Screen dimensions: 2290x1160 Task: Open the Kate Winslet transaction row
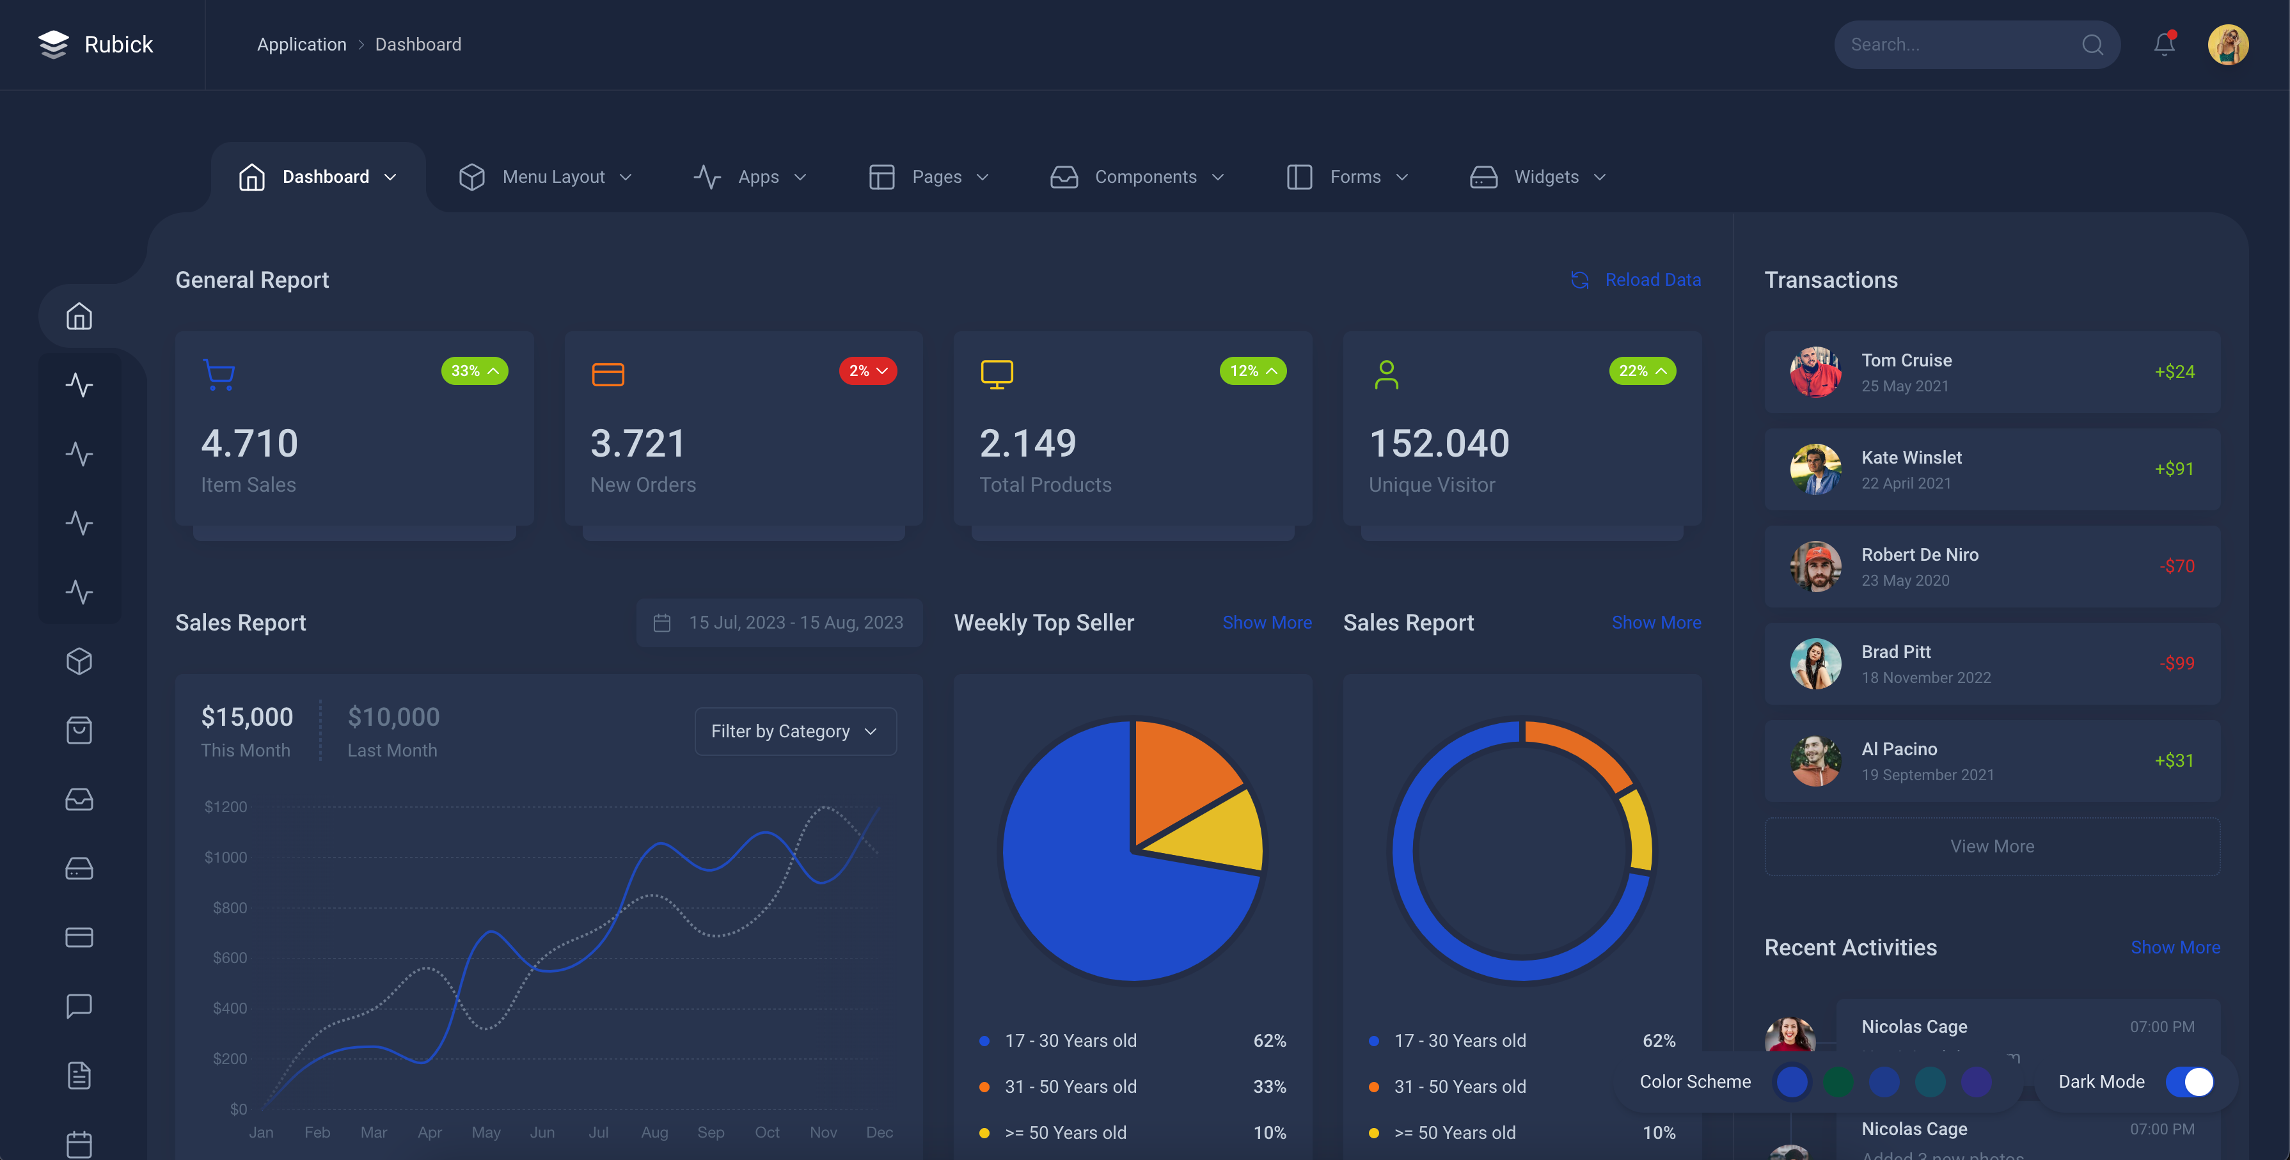coord(1992,469)
